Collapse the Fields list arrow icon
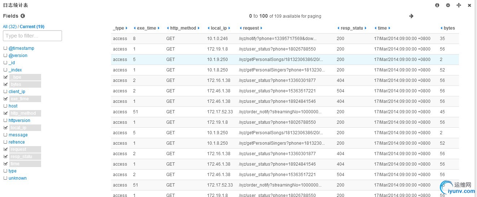 point(23,16)
